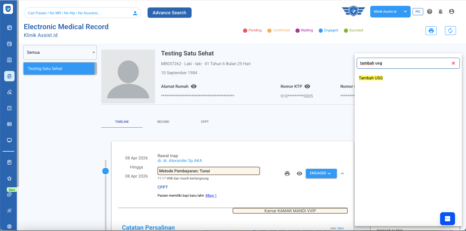This screenshot has width=466, height=231.
Task: Click the printer icon in the header
Action: 431,30
